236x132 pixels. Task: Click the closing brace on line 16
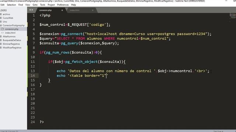pyautogui.click(x=41, y=85)
